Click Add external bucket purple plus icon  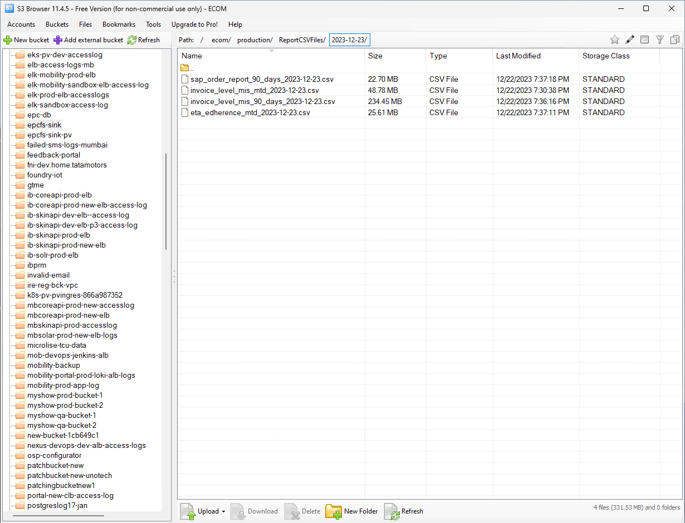[58, 40]
